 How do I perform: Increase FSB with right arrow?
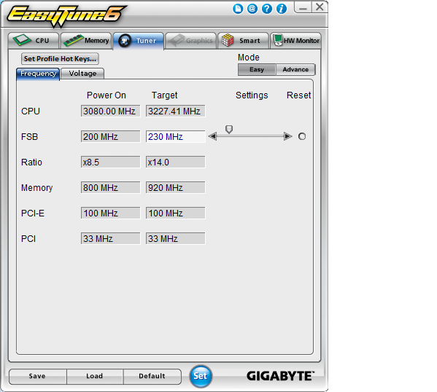click(x=287, y=136)
